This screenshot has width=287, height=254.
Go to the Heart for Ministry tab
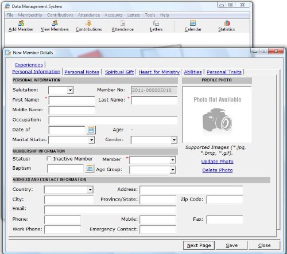159,72
